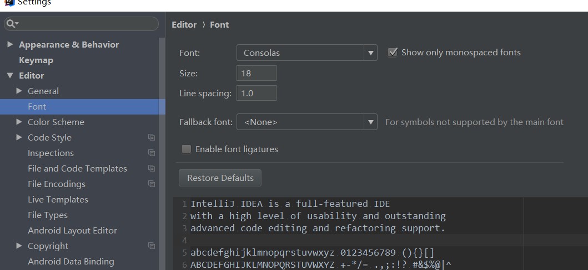Click the icon beside File and Code Templates
The height and width of the screenshot is (270, 588).
(152, 168)
